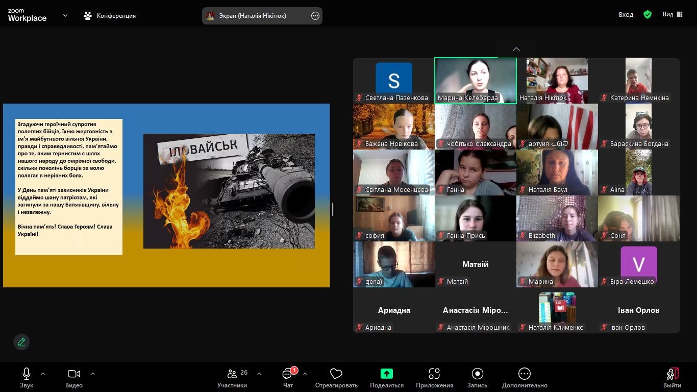Select Марина Келеберда's video thumbnail
697x392 pixels.
(476, 81)
